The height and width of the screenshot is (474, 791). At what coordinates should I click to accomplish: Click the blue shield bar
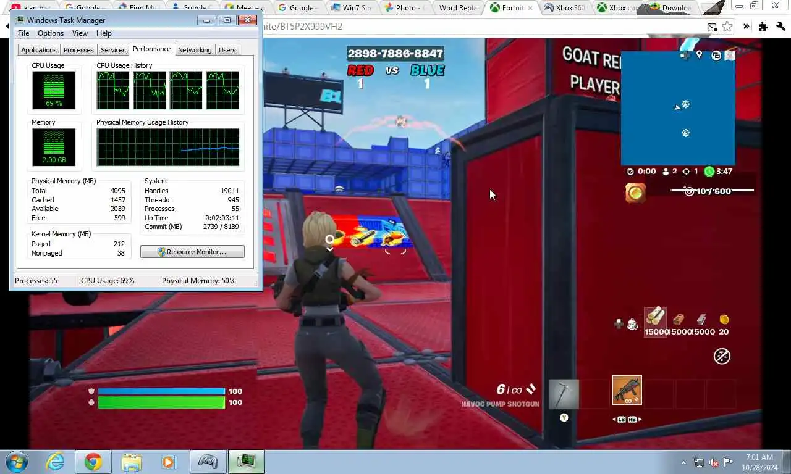[161, 391]
